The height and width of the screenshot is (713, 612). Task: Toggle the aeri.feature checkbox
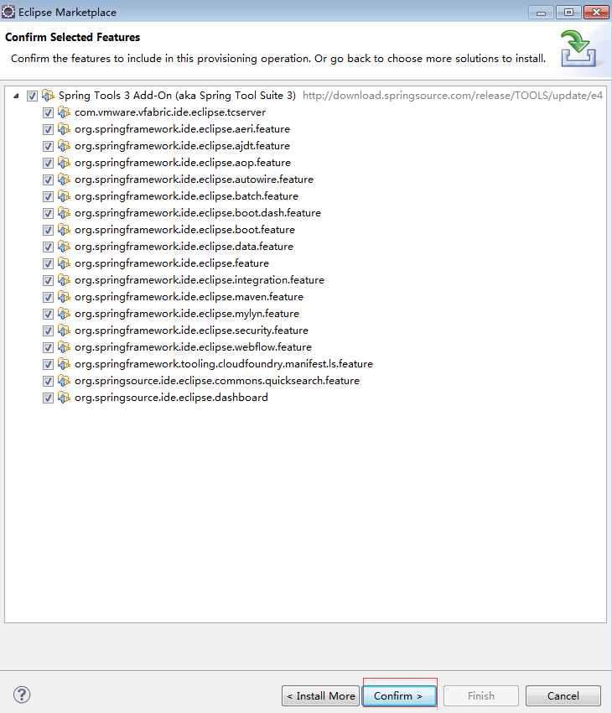coord(48,129)
